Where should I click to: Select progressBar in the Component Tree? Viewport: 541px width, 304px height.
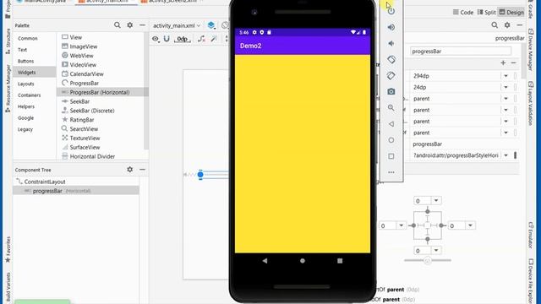point(47,191)
